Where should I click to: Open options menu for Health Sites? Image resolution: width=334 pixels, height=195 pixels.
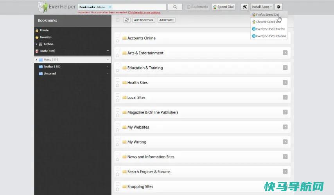click(x=285, y=82)
